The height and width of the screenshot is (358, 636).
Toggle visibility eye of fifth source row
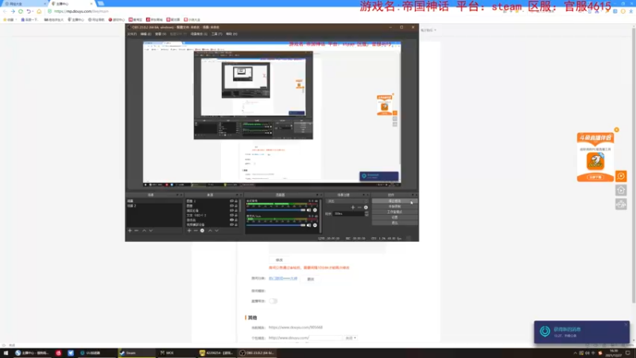231,220
